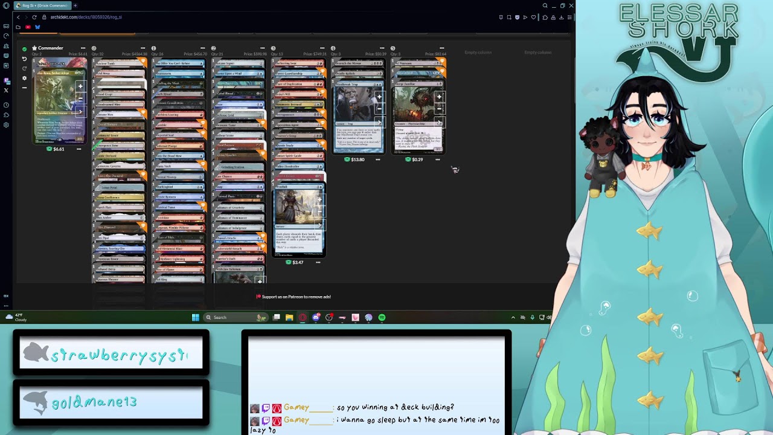Open deck more options below the gear
773x435 pixels.
point(24,88)
